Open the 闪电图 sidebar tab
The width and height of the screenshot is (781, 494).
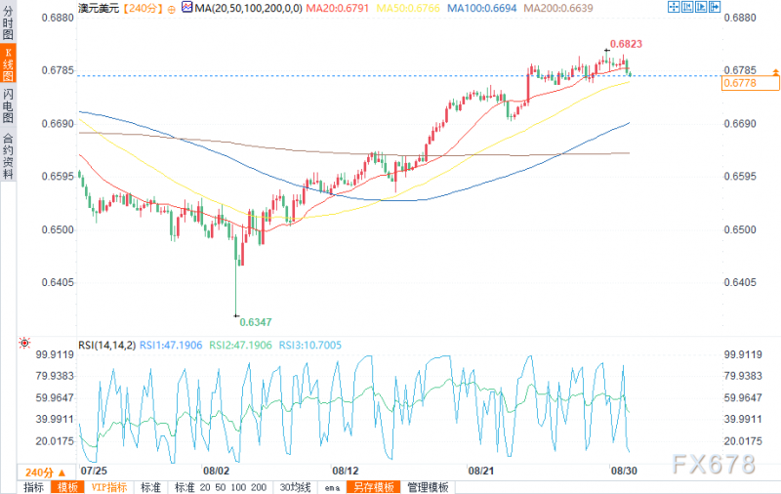click(x=8, y=105)
